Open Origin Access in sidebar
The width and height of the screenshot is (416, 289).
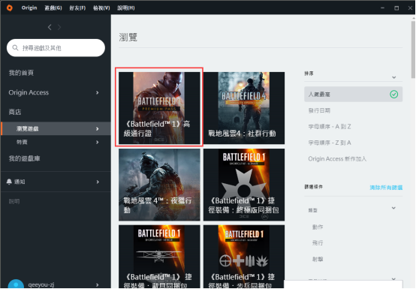tap(29, 92)
